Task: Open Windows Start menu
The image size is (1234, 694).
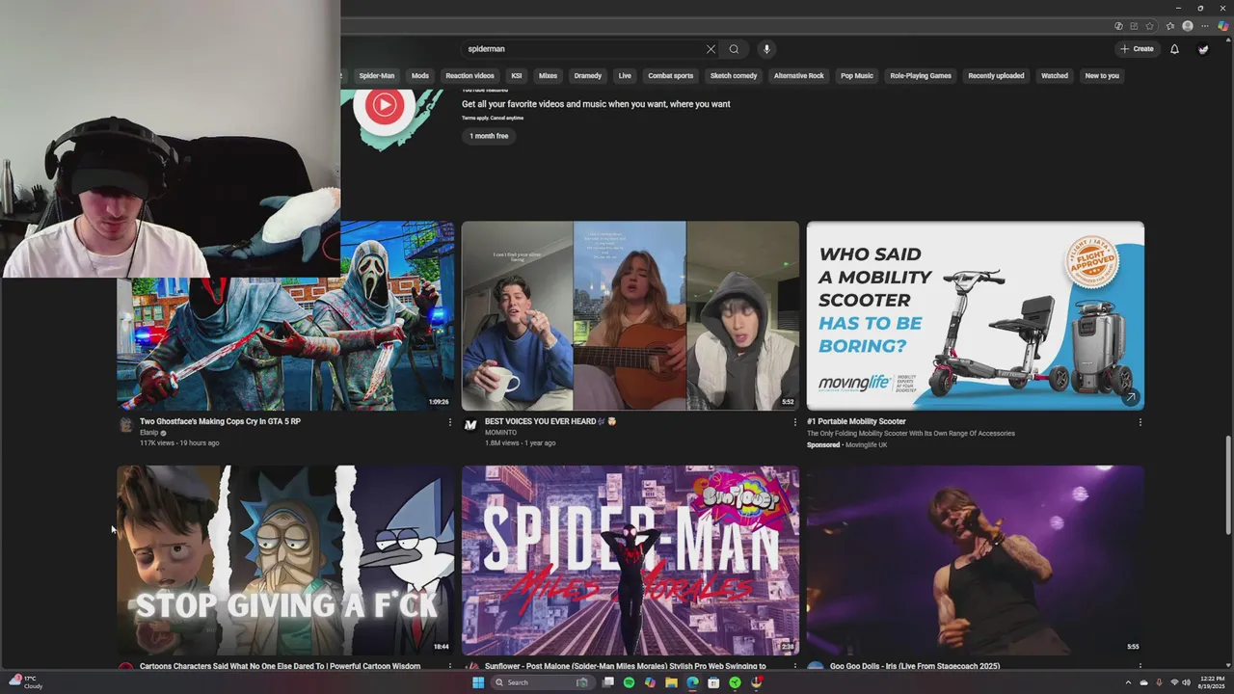Action: tap(478, 682)
